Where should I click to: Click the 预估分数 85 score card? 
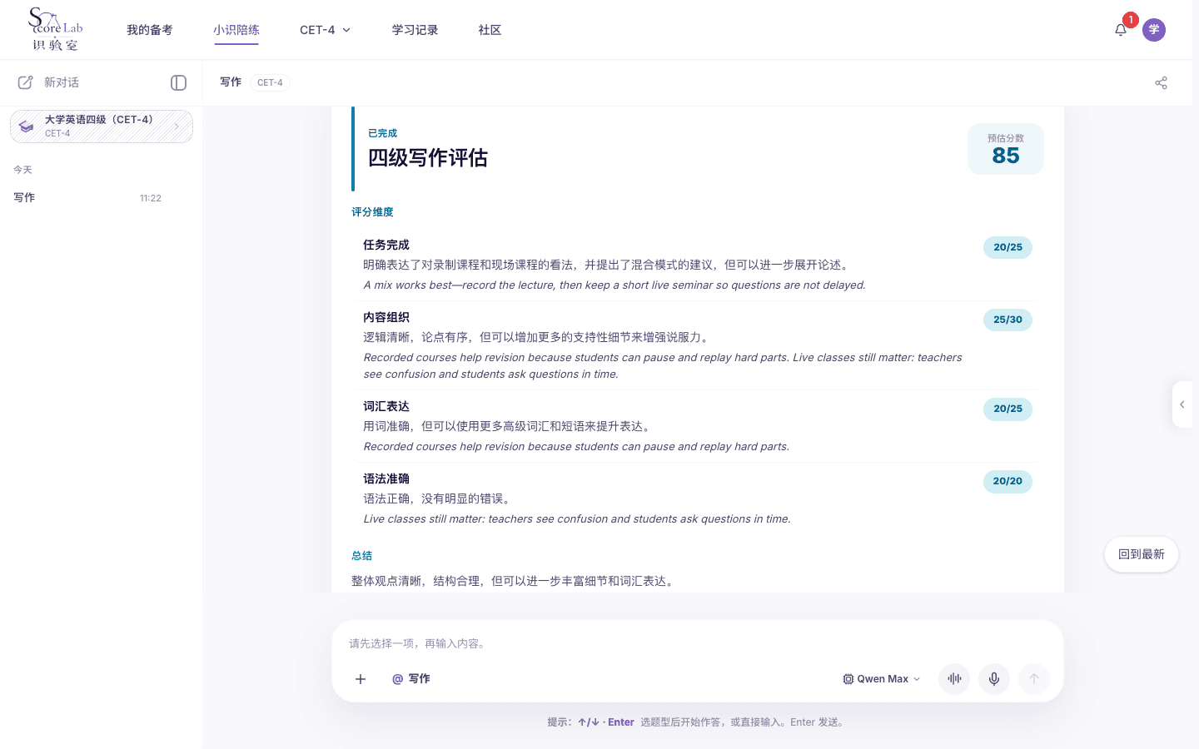click(1006, 149)
